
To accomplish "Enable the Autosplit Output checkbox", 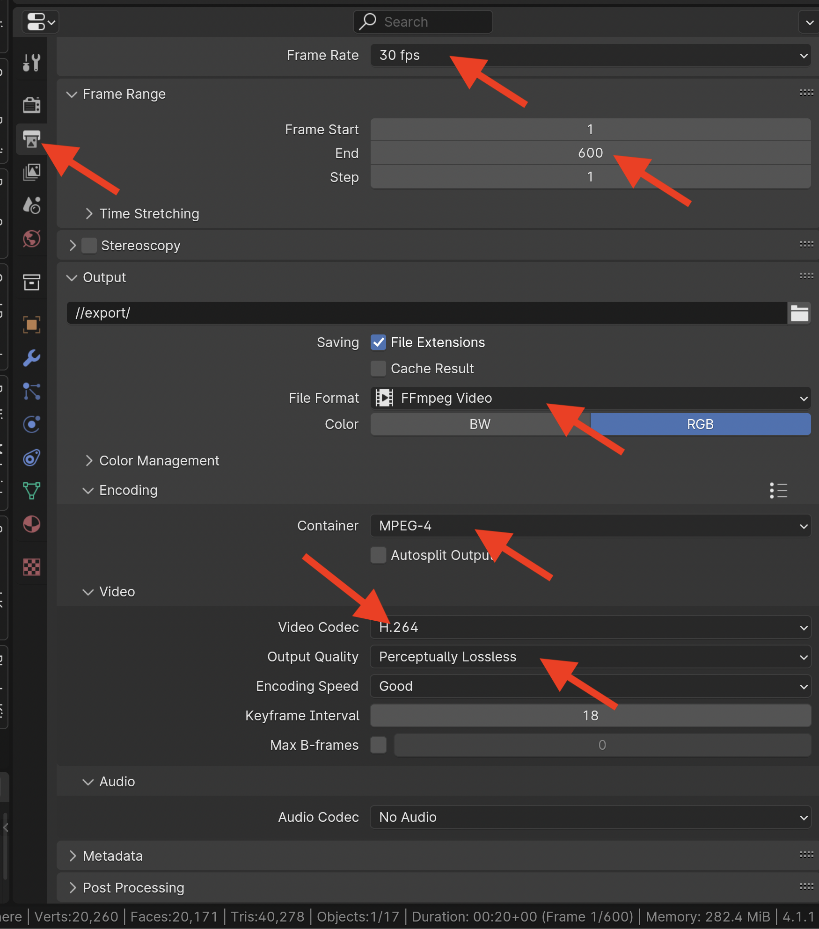I will pyautogui.click(x=378, y=555).
